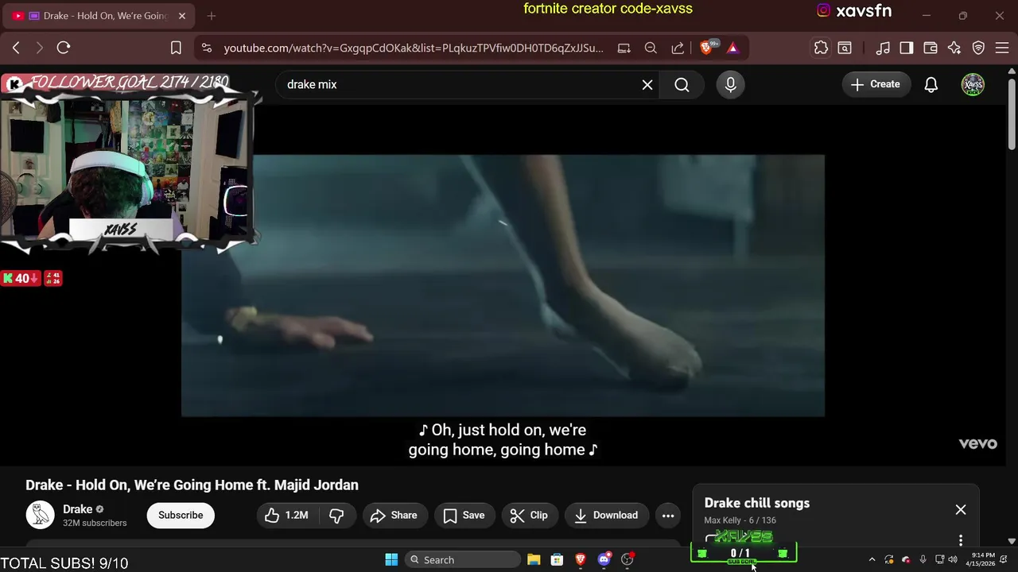Open OBS Studio taskbar icon
Screen dimensions: 1018x572
tap(628, 560)
